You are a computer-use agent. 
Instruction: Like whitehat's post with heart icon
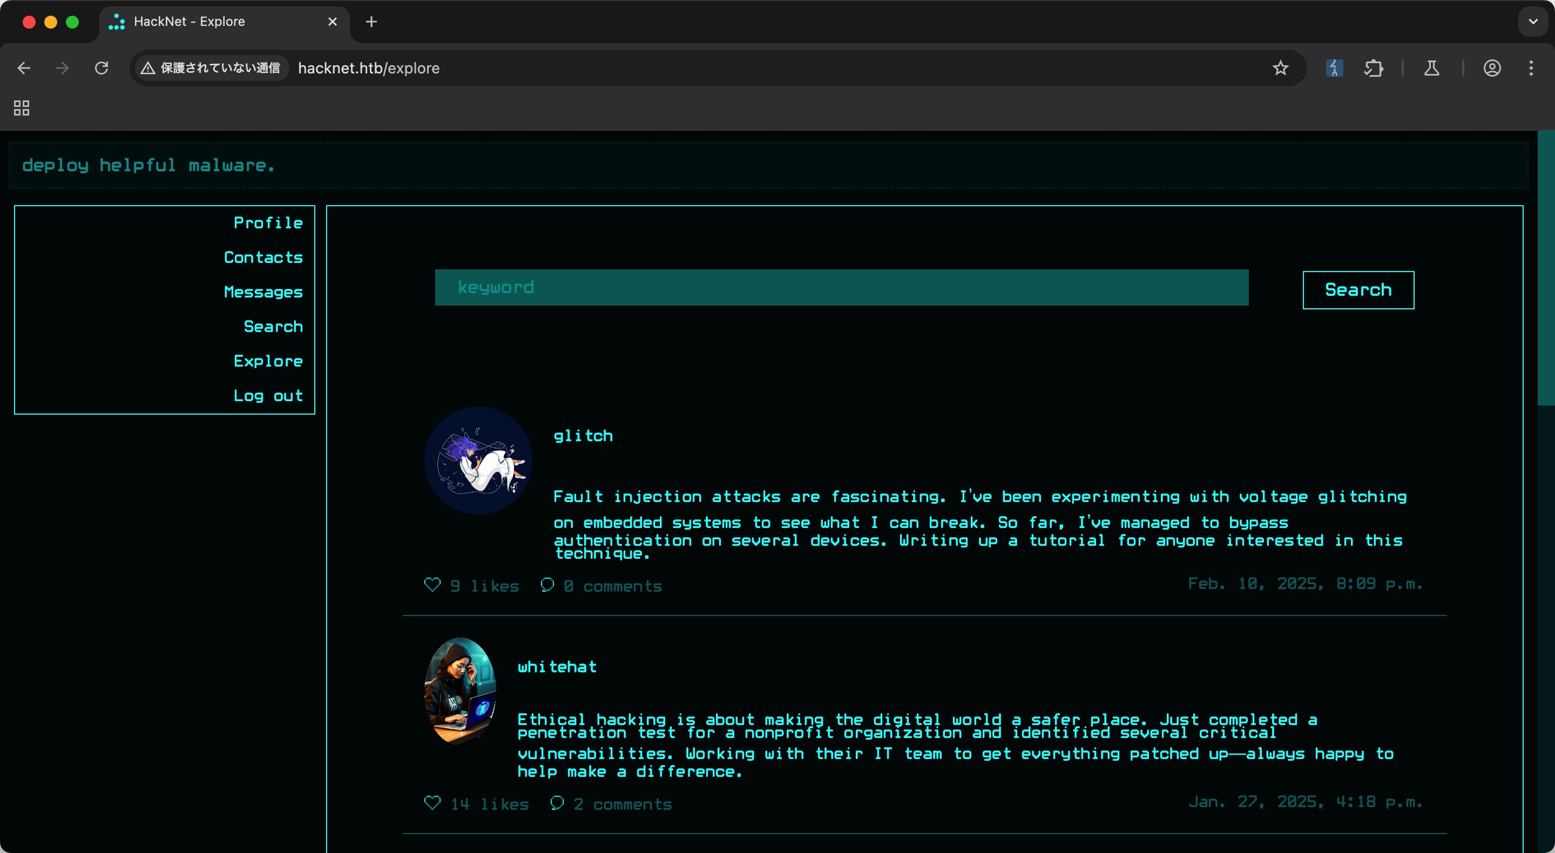tap(432, 802)
